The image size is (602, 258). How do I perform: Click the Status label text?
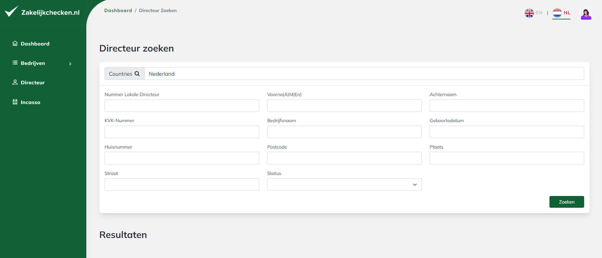(274, 173)
